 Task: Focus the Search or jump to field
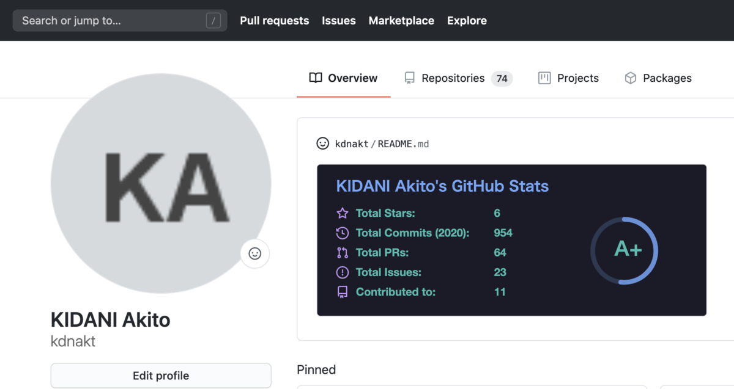(120, 21)
